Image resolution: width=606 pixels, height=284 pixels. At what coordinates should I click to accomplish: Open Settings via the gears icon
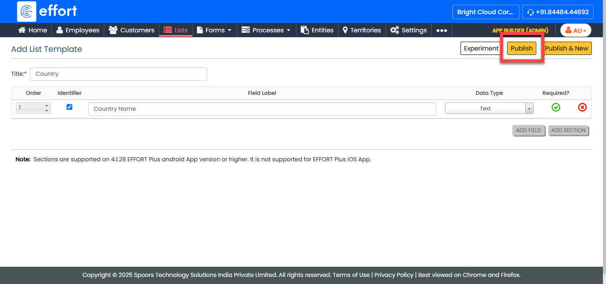tap(394, 30)
